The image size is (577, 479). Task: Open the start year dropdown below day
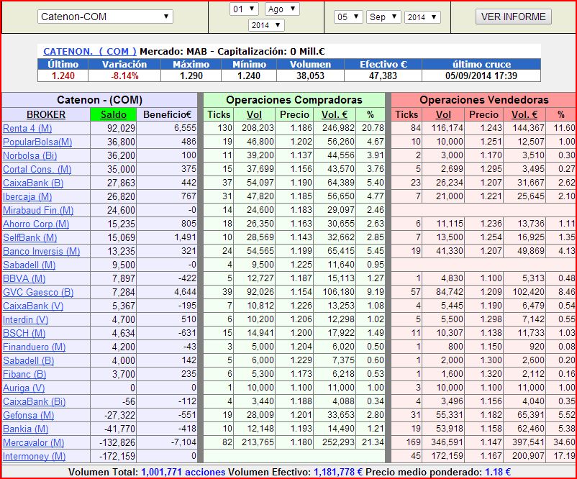pos(265,25)
